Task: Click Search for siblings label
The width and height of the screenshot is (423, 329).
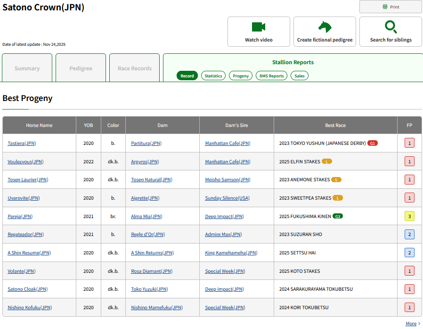Action: click(x=390, y=40)
